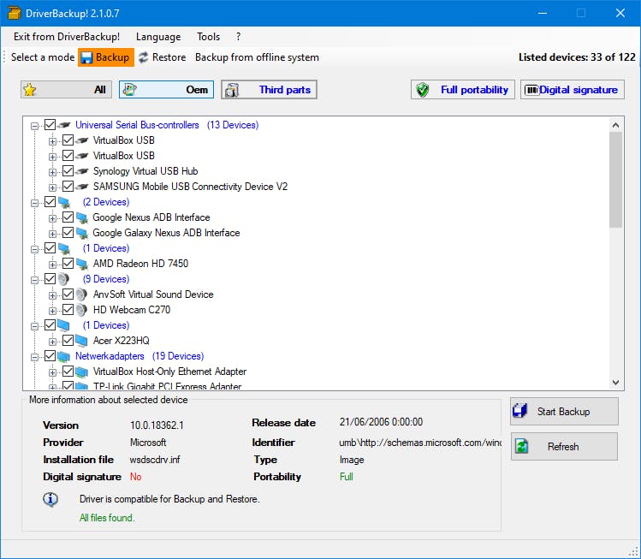Click the speaker icon beside HD Webcam C270
641x559 pixels.
coord(81,310)
